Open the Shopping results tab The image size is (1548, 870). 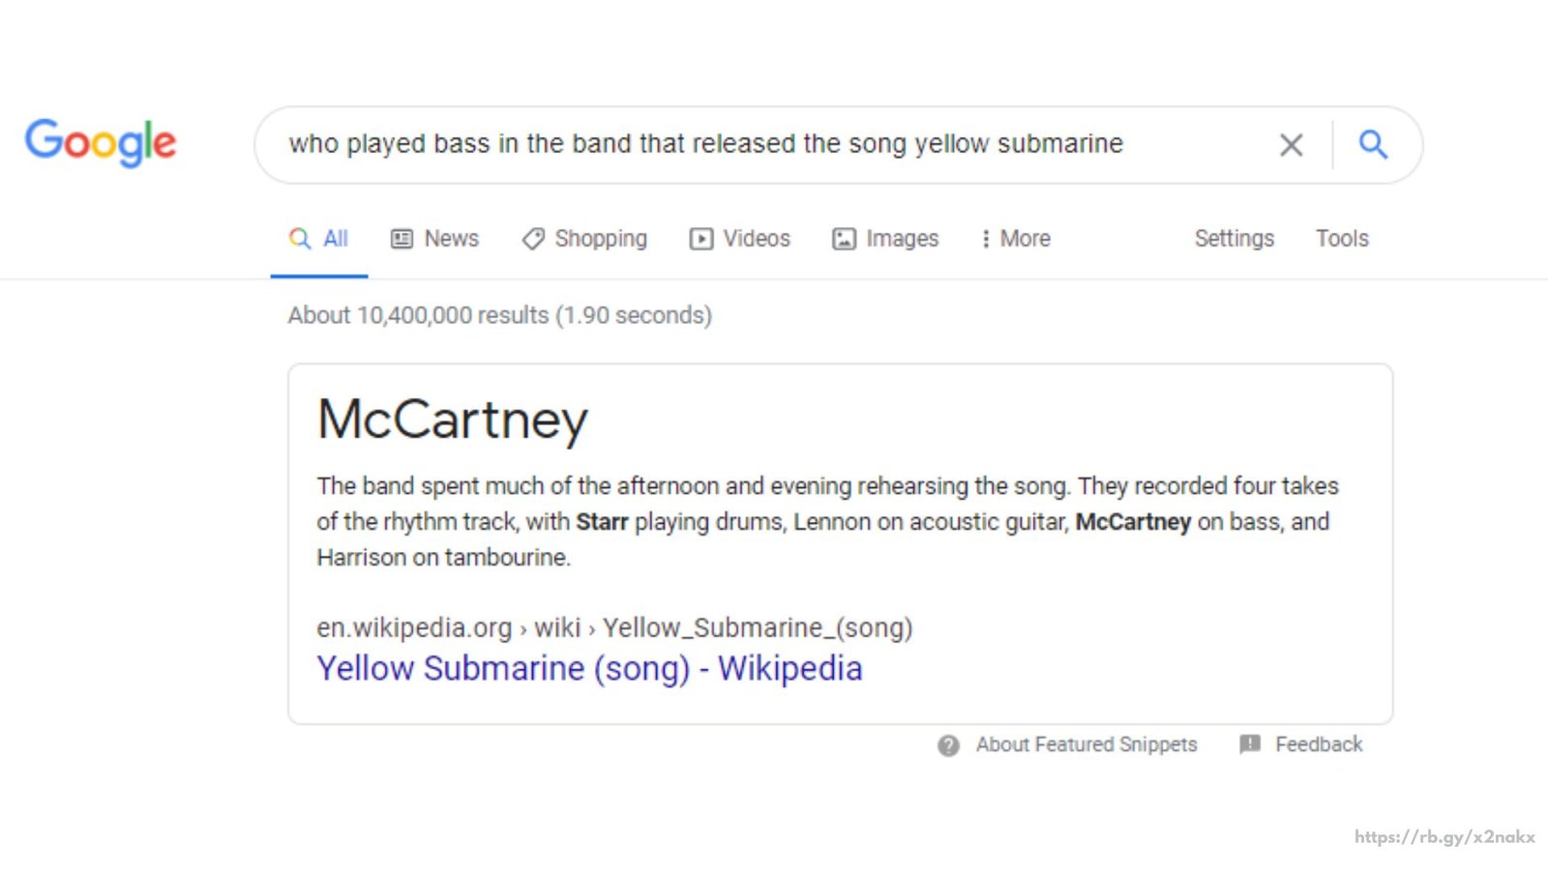(584, 239)
